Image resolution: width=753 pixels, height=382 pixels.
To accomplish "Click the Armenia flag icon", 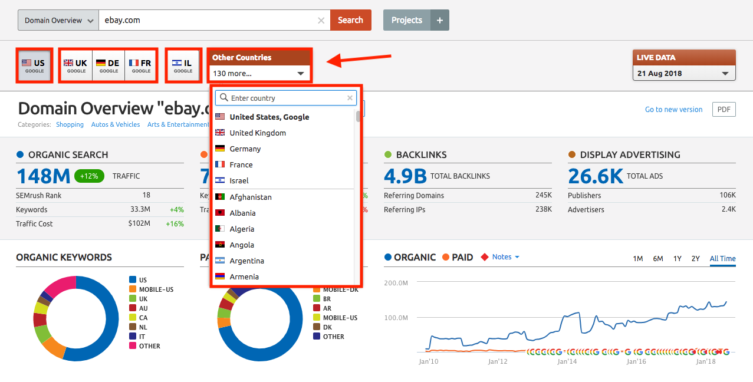I will point(220,276).
